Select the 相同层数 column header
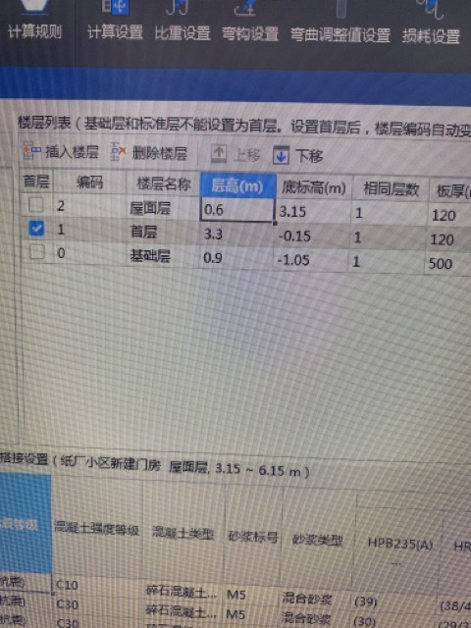 [x=391, y=188]
